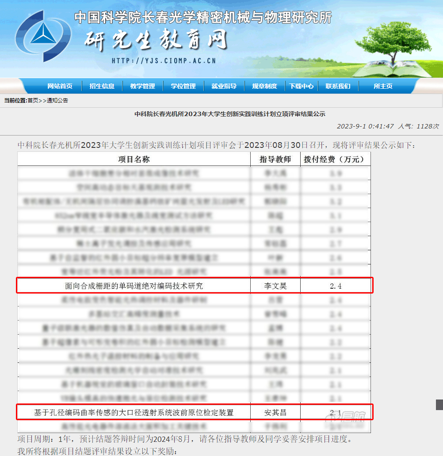443x456 pixels.
Task: Navigate to 就业指导 menu item
Action: coord(224,86)
